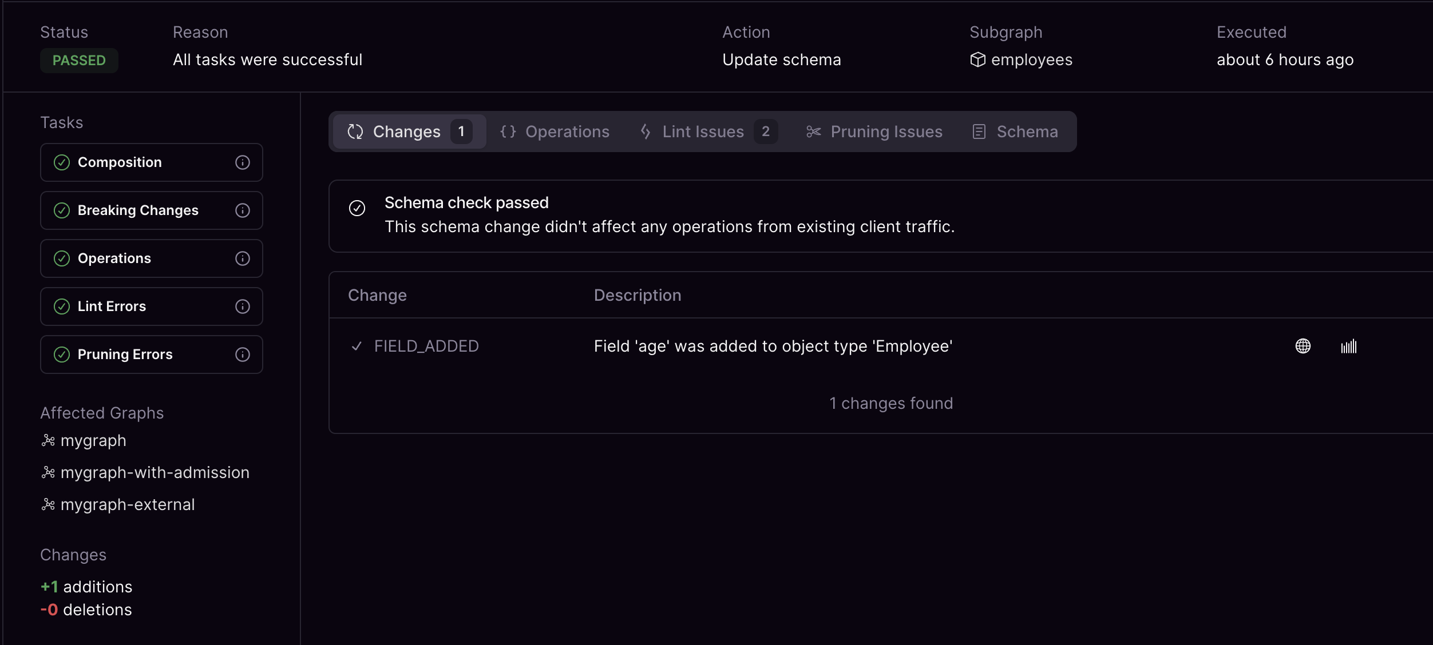Click the green check icon on Composition task

click(63, 162)
